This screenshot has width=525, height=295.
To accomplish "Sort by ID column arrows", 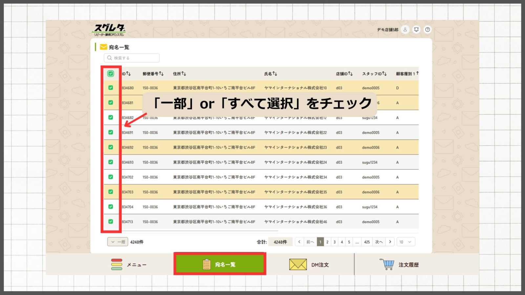I will [128, 74].
